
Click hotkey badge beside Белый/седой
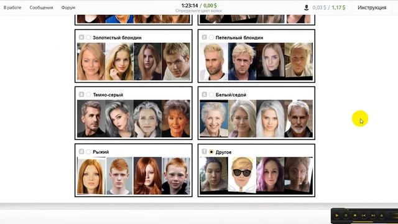pyautogui.click(x=205, y=95)
